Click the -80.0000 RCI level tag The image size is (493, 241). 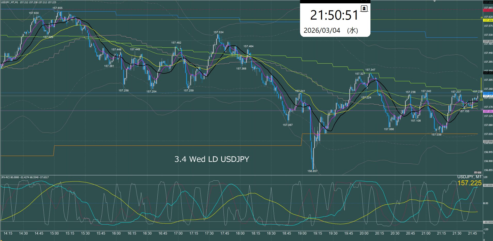tap(488, 222)
